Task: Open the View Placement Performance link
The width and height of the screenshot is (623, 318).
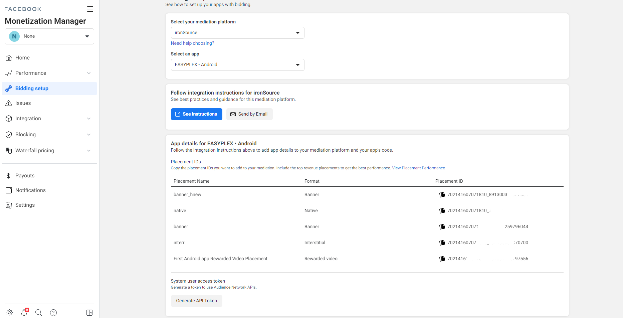Action: coord(418,168)
